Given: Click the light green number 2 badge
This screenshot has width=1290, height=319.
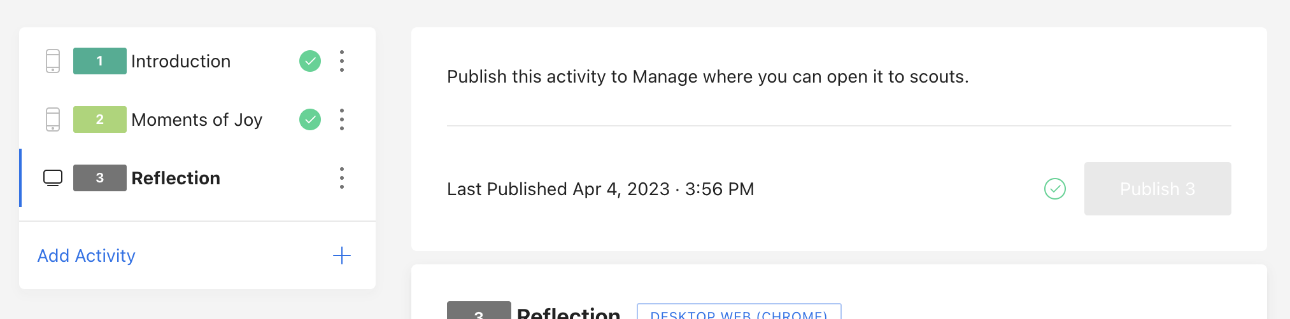Looking at the screenshot, I should click(100, 119).
